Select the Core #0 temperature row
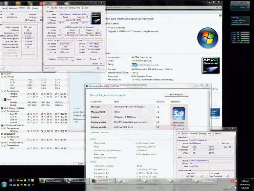Image resolution: width=254 pixels, height=191 pixels. coord(38,114)
